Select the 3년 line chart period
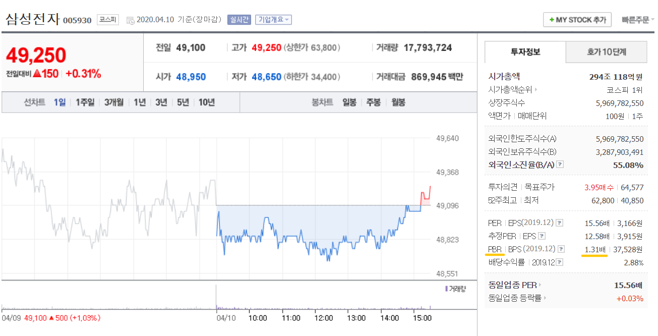Screen dimensions: 658x336 (x=161, y=102)
